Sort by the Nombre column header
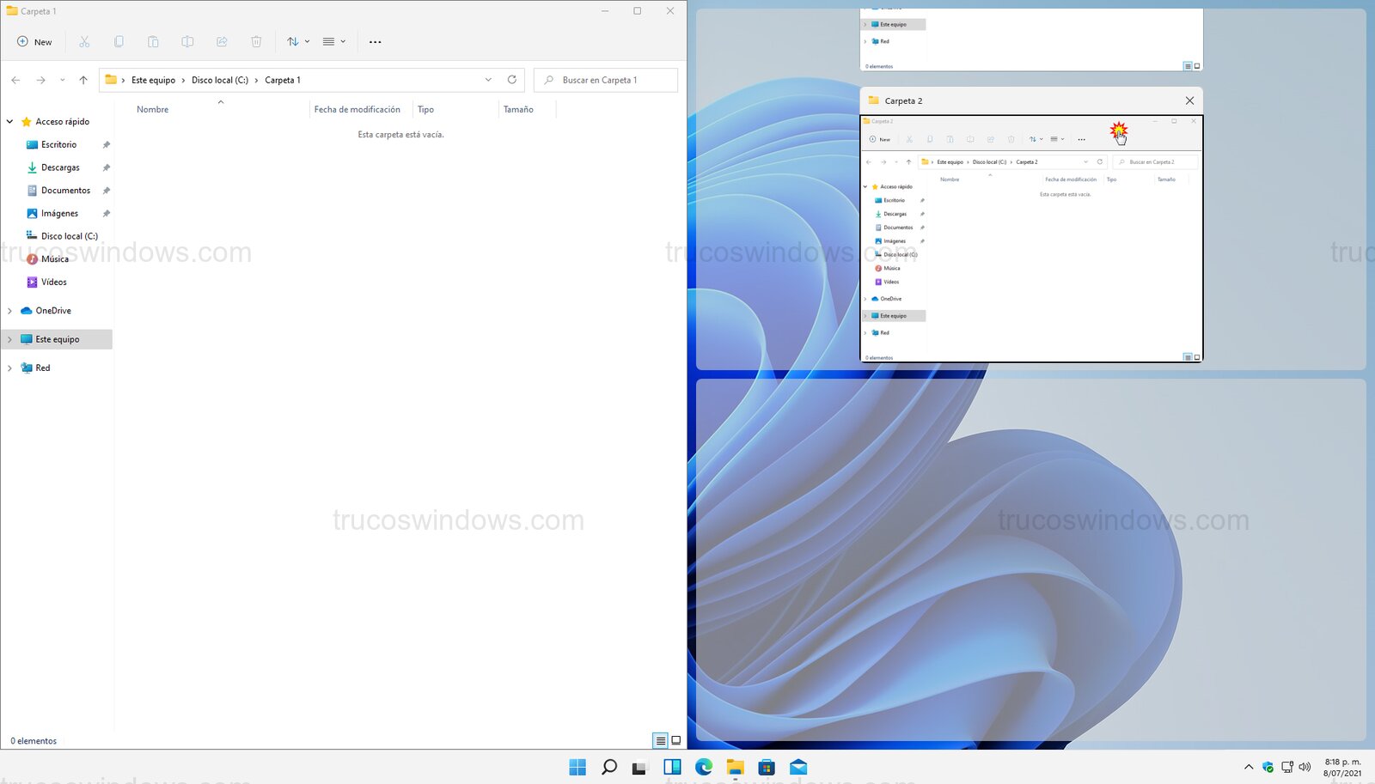This screenshot has width=1375, height=784. point(153,110)
